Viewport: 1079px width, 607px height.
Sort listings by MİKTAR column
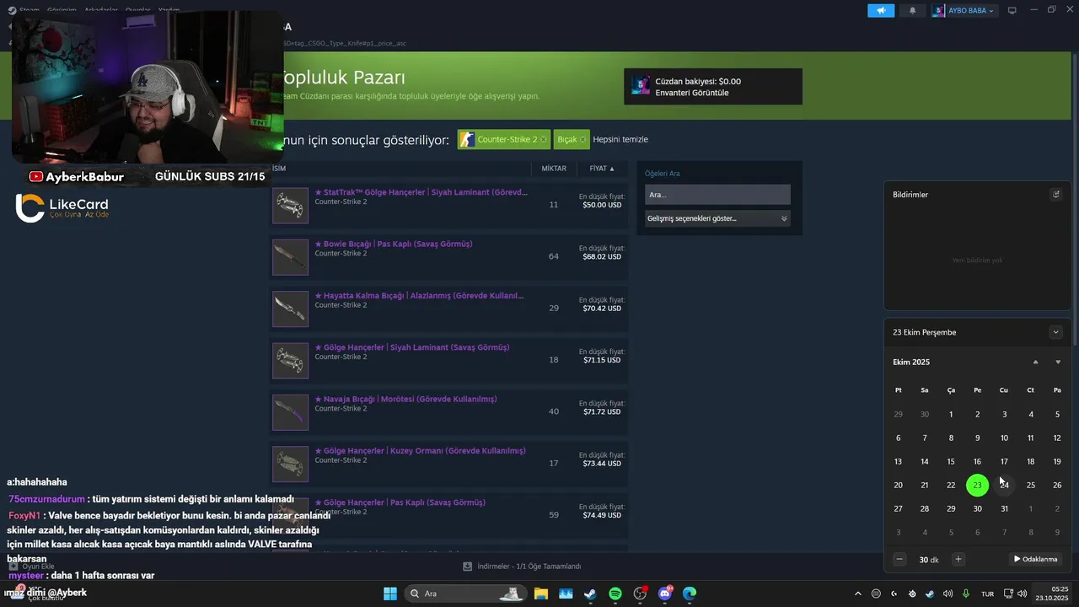[554, 169]
